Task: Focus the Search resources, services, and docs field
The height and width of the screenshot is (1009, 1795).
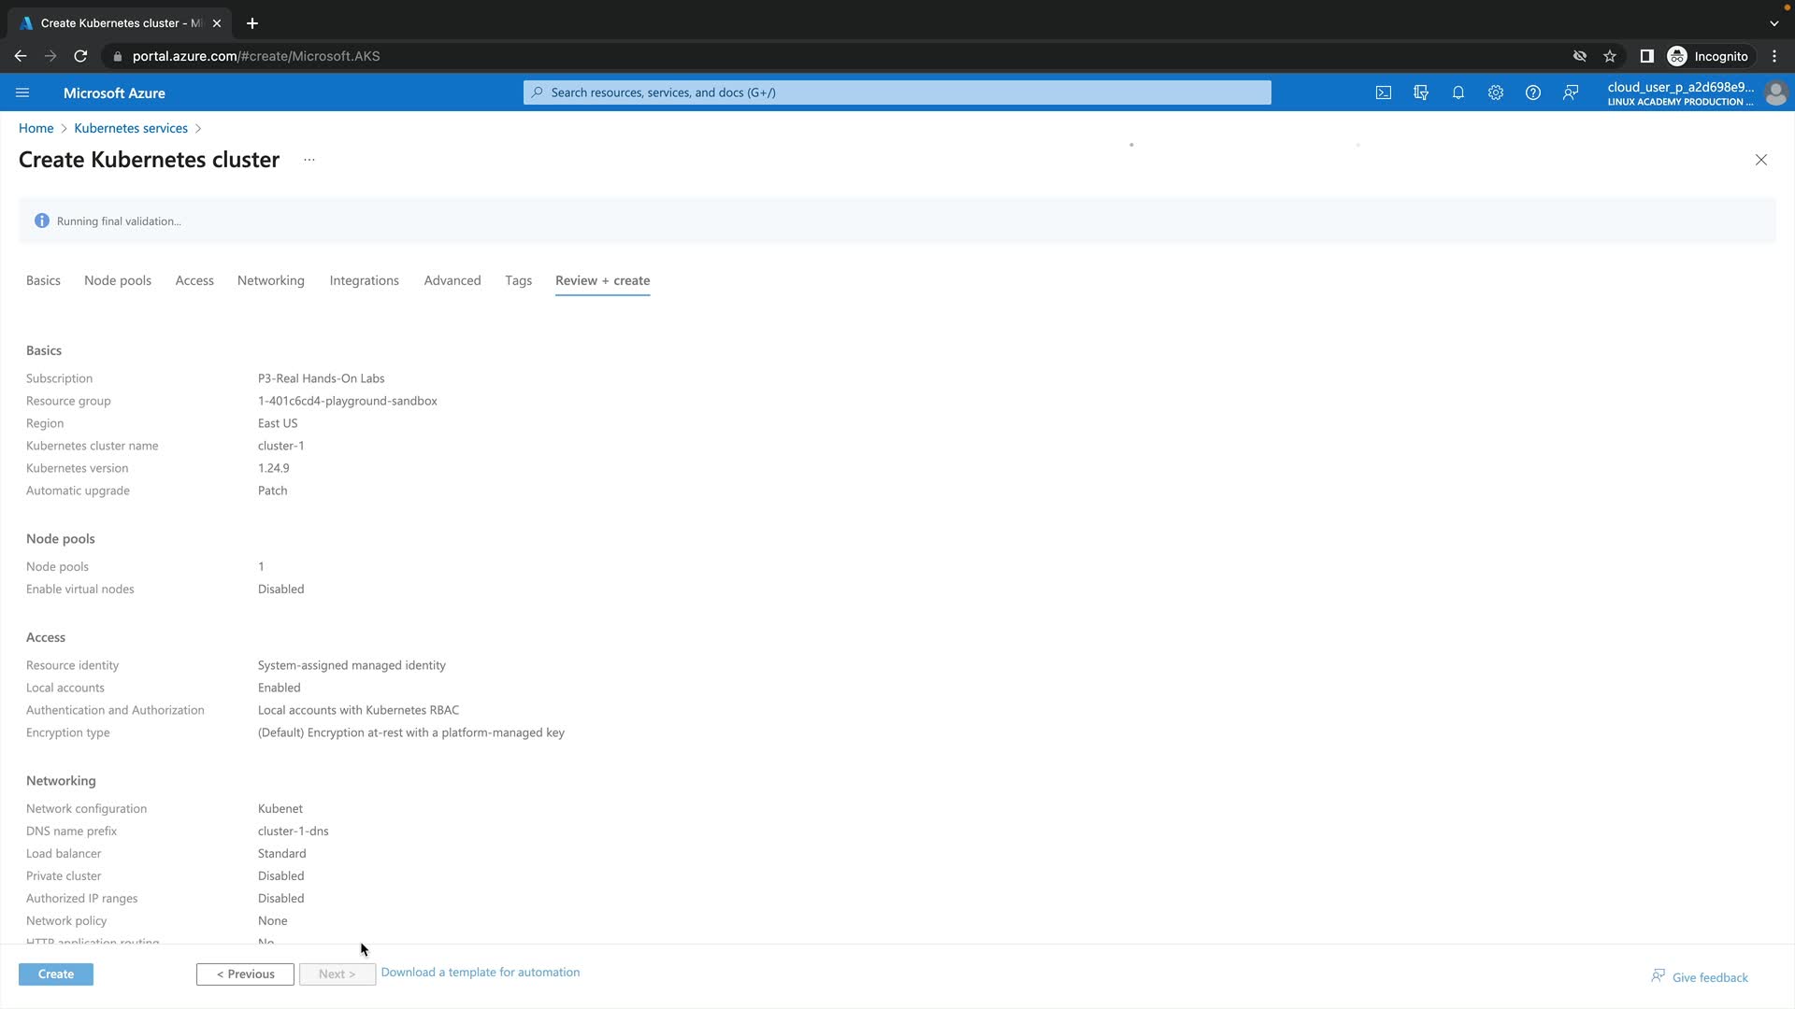Action: pyautogui.click(x=897, y=92)
